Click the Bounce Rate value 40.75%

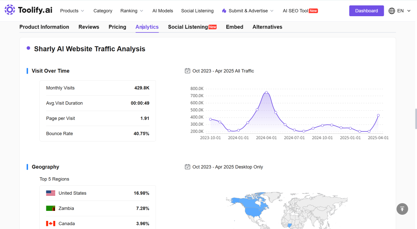click(x=141, y=134)
